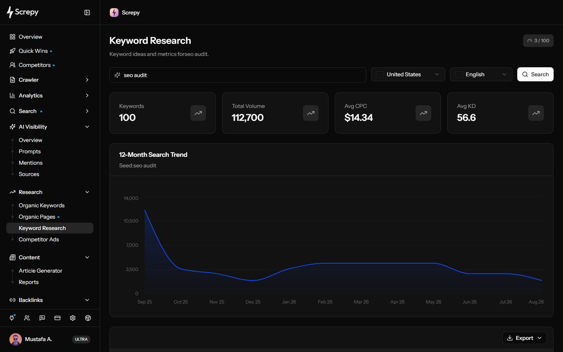The width and height of the screenshot is (563, 352).
Task: Click the trend icon on Avg KD card
Action: pyautogui.click(x=536, y=113)
